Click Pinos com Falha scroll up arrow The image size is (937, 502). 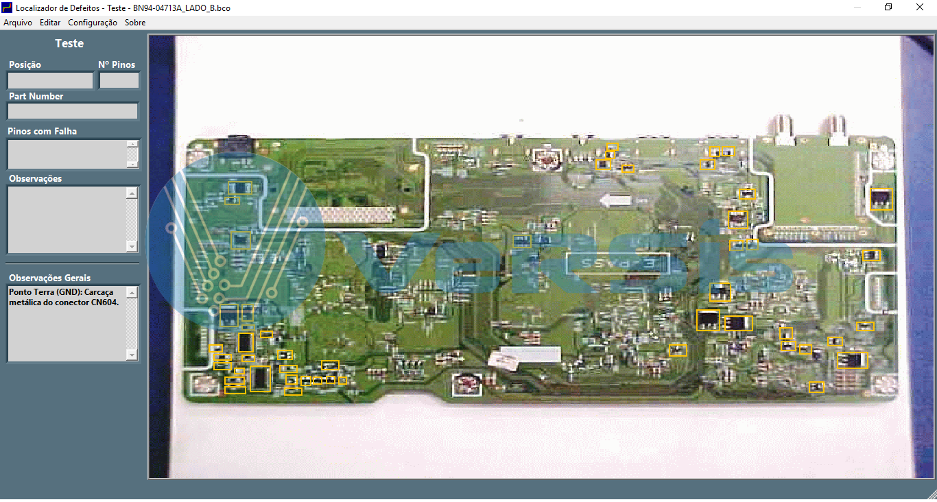coord(132,144)
